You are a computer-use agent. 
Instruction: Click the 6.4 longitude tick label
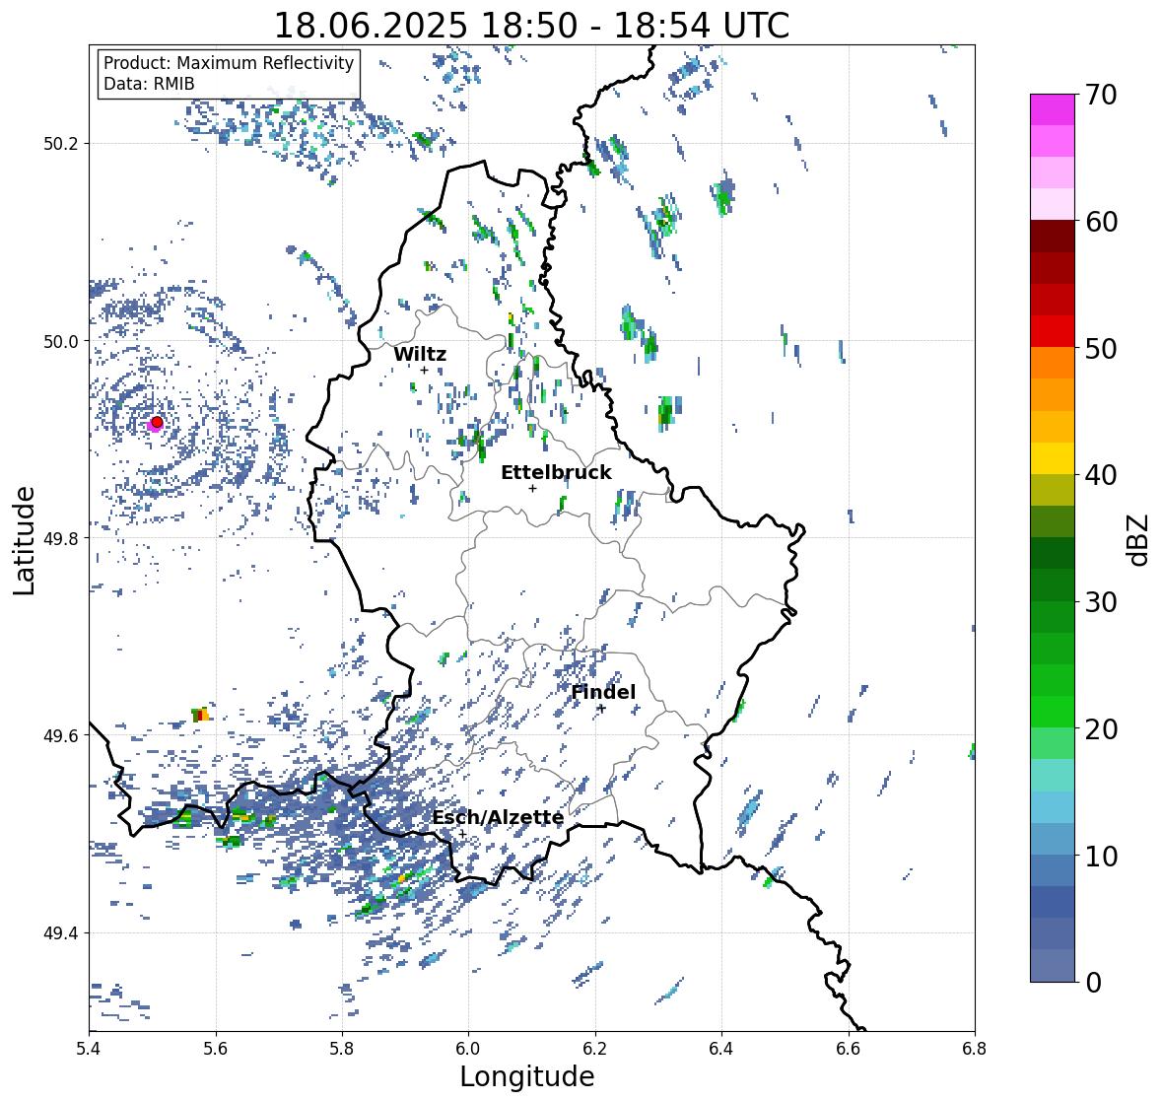(721, 1049)
